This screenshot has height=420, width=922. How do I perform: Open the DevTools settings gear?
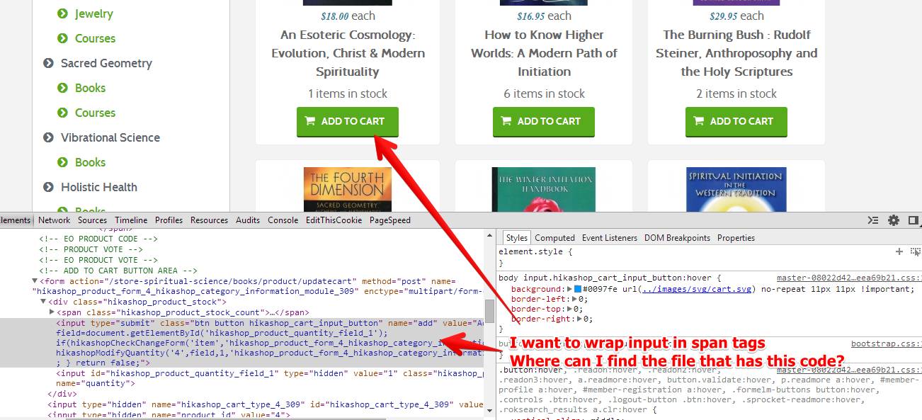(x=894, y=220)
